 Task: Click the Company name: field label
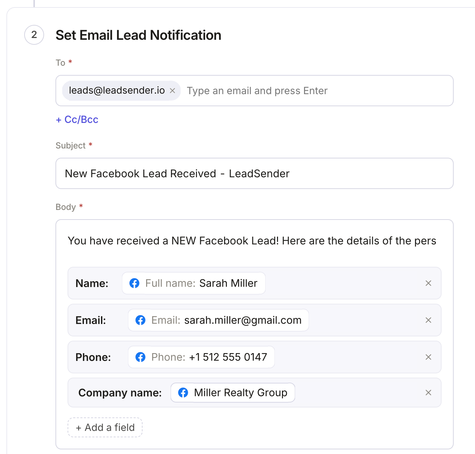[x=120, y=393]
